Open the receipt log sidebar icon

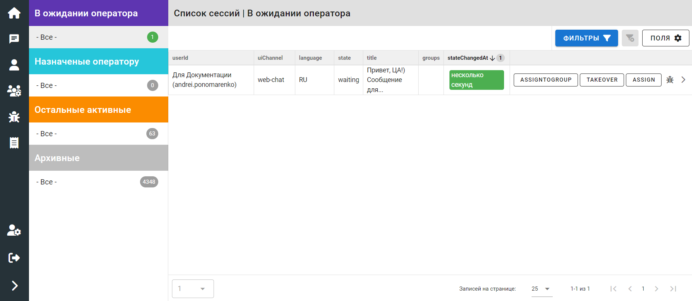point(14,143)
